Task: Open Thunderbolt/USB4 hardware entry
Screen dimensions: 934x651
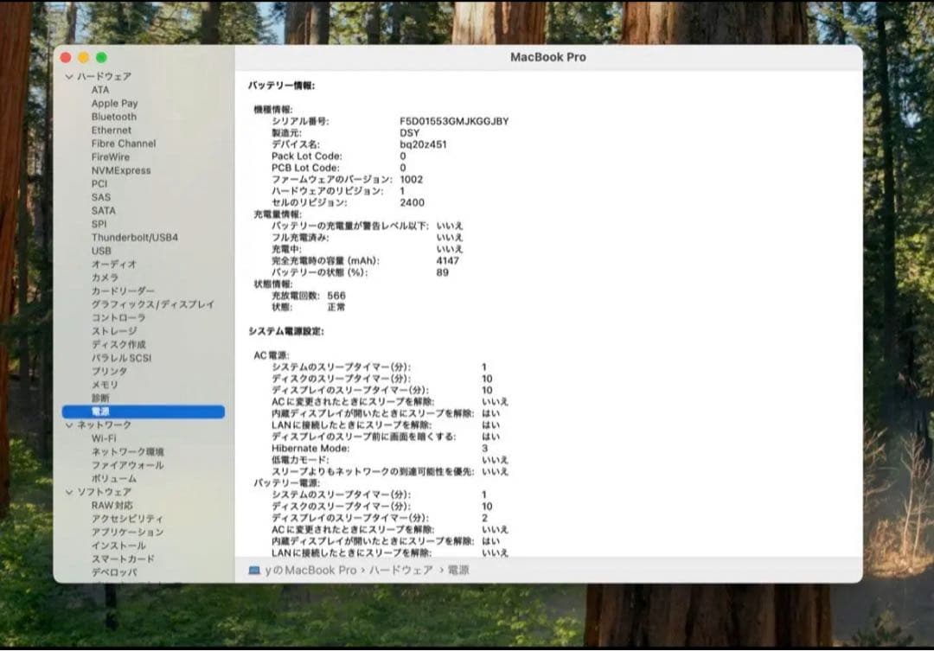Action: pyautogui.click(x=135, y=238)
